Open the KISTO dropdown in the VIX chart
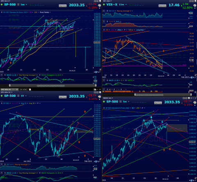Viewport: 197px width, 182px height. click(134, 80)
